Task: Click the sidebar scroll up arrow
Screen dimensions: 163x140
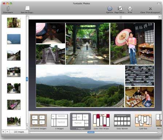Action: tap(27, 126)
